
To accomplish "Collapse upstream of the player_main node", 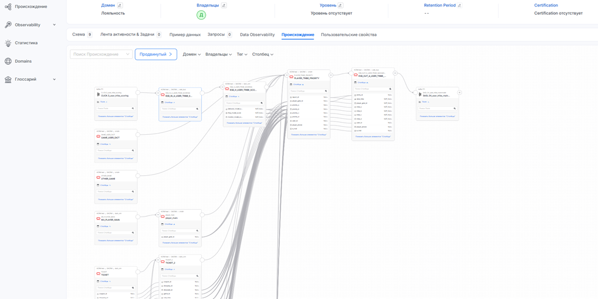I will 158,215.
